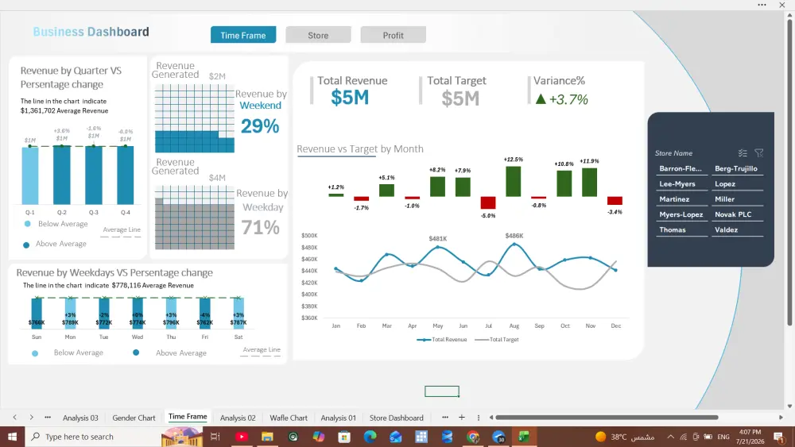Select Valdez in the Store Name slicer

pos(737,229)
